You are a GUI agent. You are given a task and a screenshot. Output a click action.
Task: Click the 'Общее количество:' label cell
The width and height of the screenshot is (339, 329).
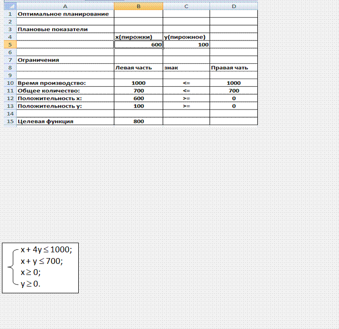click(65, 91)
